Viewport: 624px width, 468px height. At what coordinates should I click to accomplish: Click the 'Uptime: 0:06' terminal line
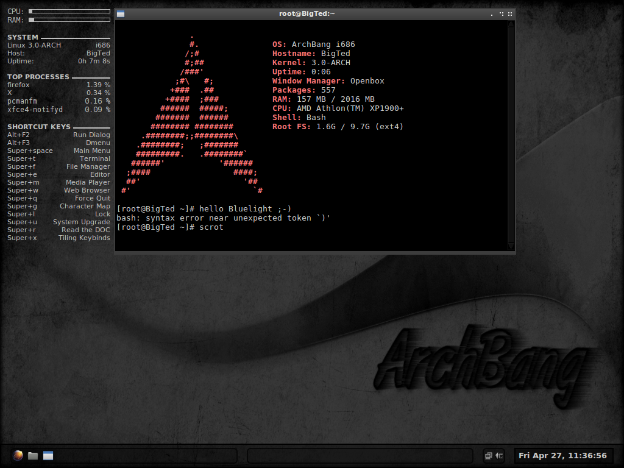[301, 72]
